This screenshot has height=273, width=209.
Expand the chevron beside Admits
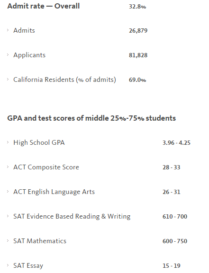(8, 30)
